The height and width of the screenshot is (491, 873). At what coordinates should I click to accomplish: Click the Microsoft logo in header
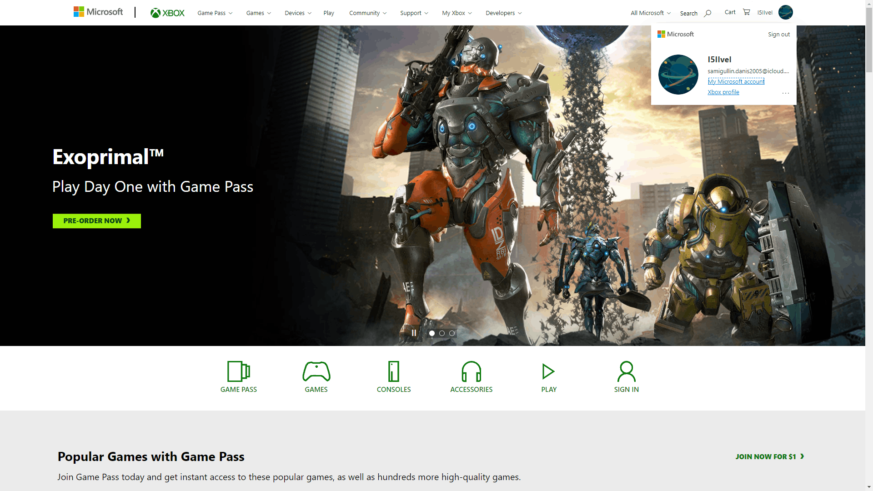(98, 12)
